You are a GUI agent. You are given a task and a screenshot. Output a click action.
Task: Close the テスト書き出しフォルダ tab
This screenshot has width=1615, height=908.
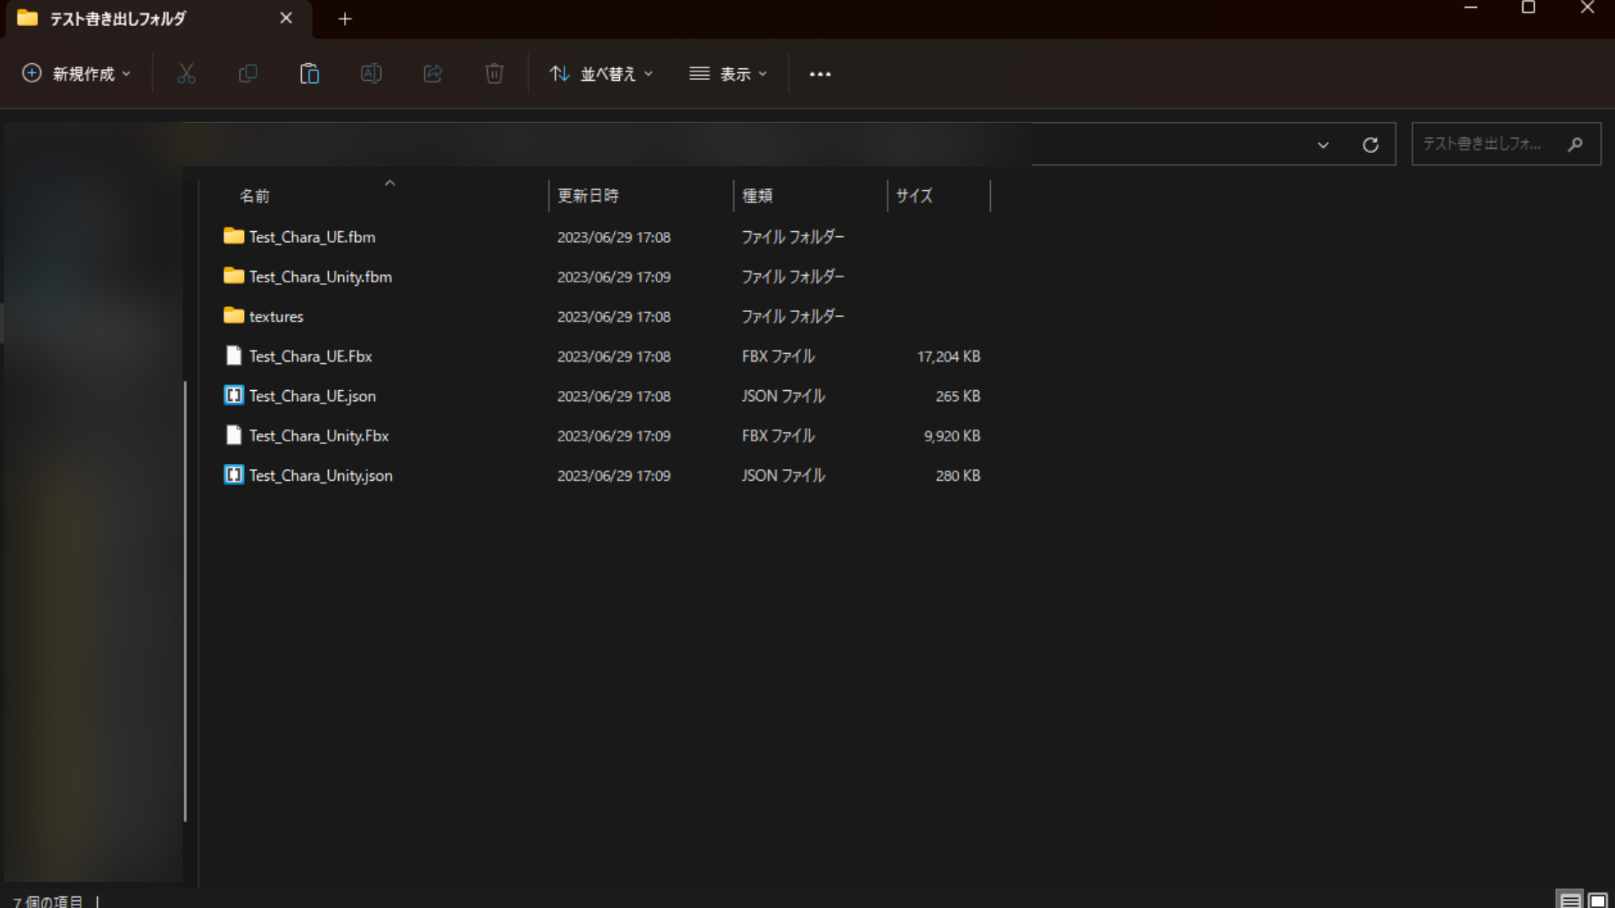tap(286, 18)
